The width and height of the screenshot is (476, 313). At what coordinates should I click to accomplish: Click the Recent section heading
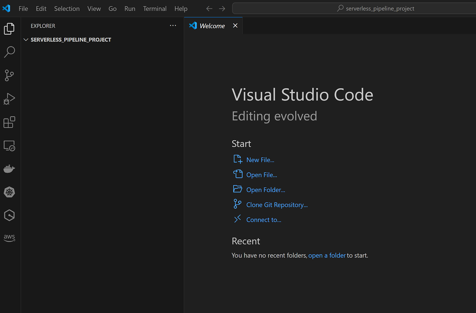[246, 241]
